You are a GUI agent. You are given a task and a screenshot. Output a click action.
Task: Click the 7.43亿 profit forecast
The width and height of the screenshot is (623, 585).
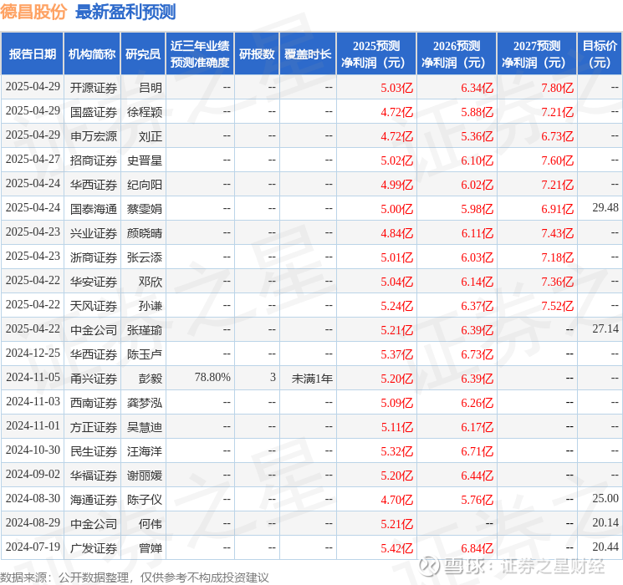click(558, 233)
